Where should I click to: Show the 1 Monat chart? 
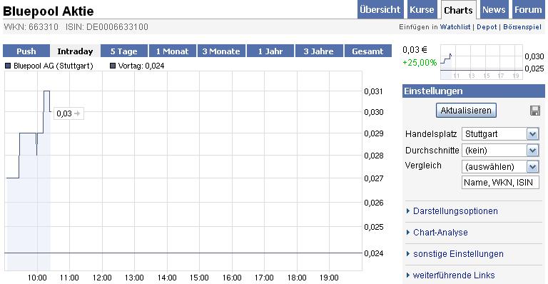pos(172,51)
